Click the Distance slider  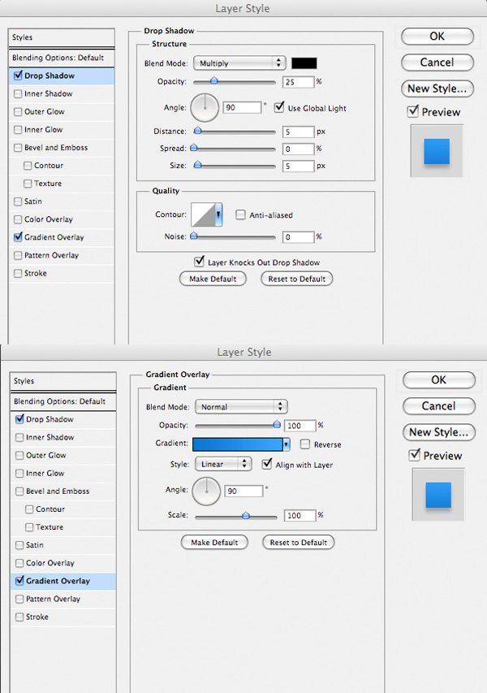(x=235, y=132)
